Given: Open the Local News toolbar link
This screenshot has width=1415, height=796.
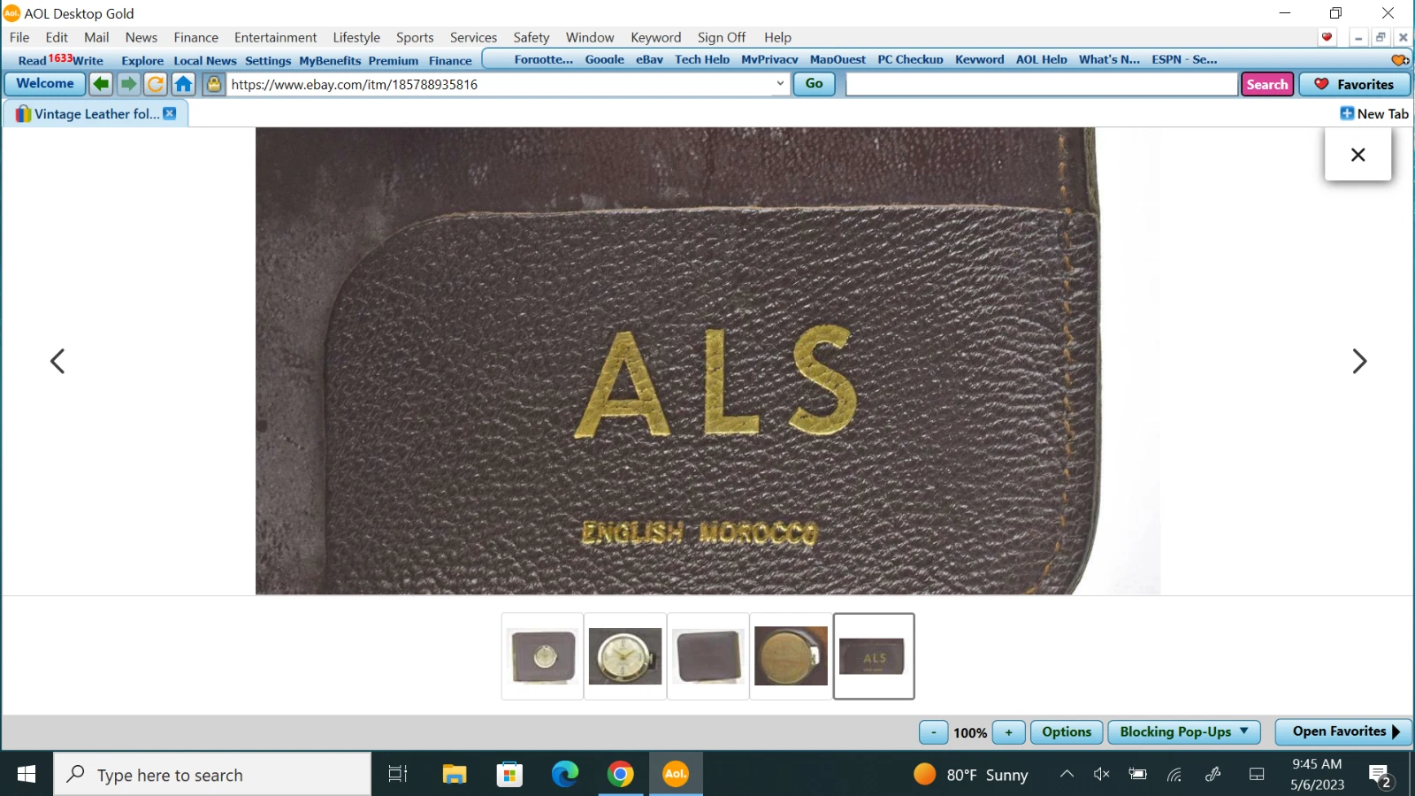Looking at the screenshot, I should coord(205,60).
